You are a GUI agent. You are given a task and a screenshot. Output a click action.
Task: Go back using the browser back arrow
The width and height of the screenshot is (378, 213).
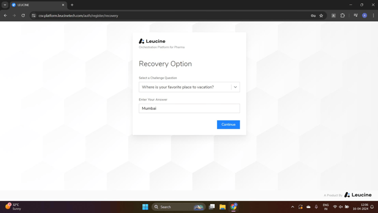(x=5, y=15)
